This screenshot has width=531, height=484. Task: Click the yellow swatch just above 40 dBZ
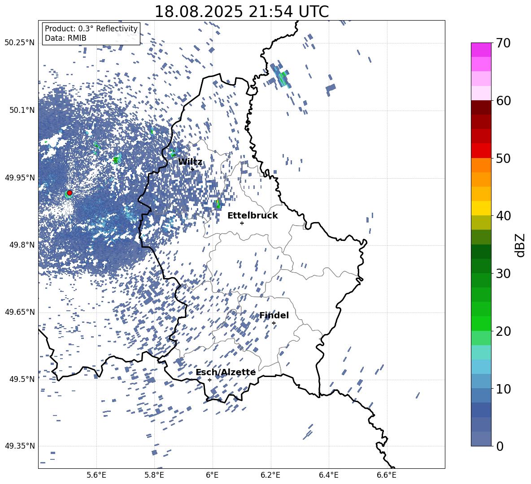(x=481, y=208)
